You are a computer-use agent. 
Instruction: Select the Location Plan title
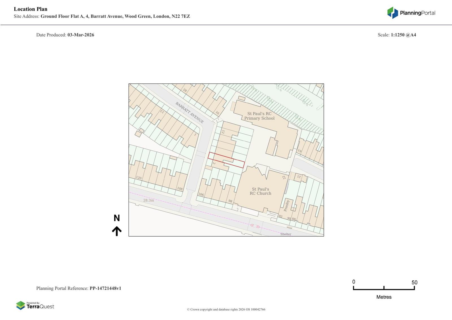click(31, 9)
